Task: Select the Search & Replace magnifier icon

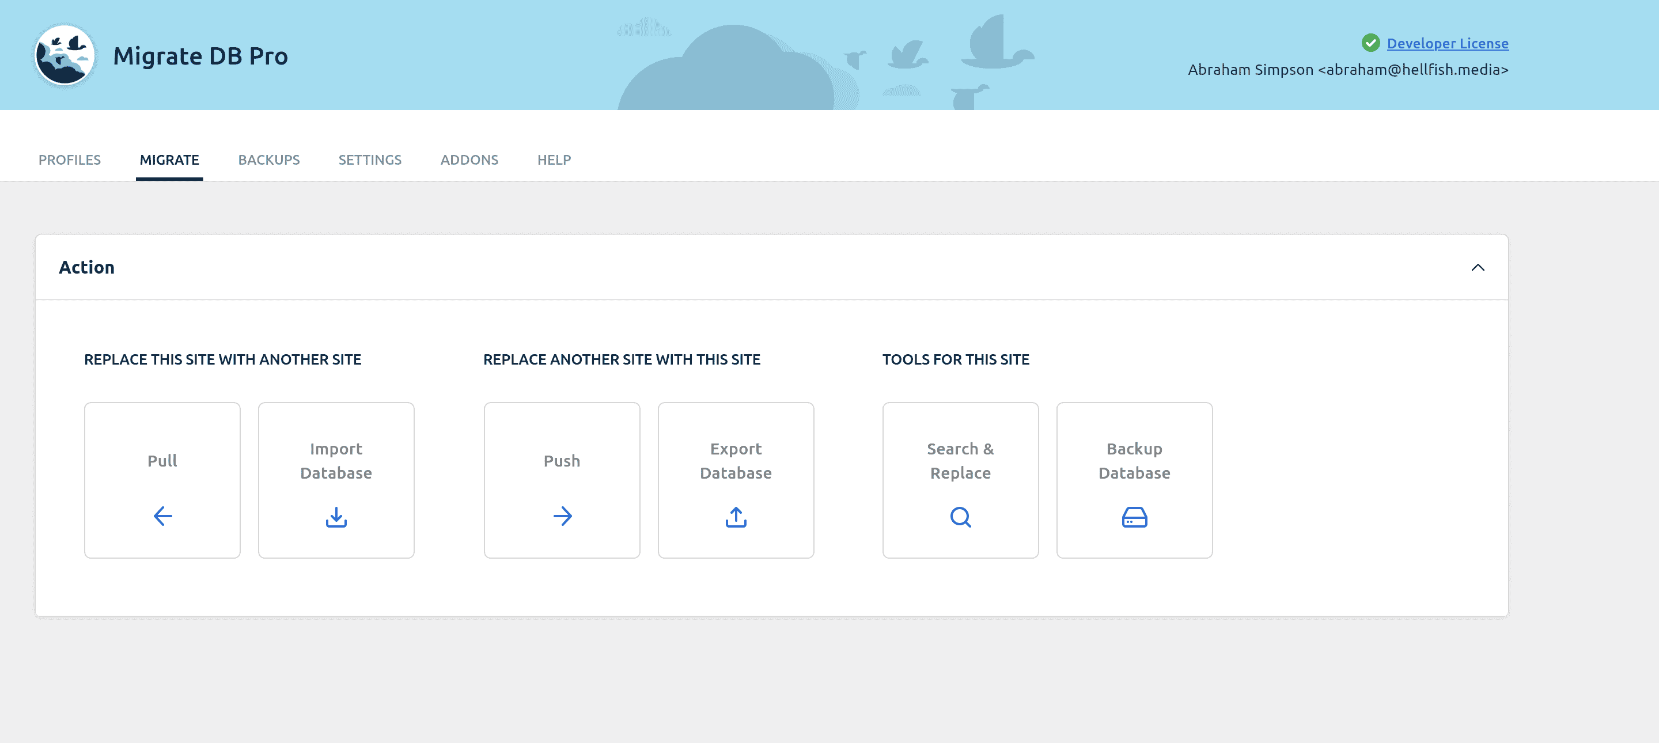Action: pos(960,517)
